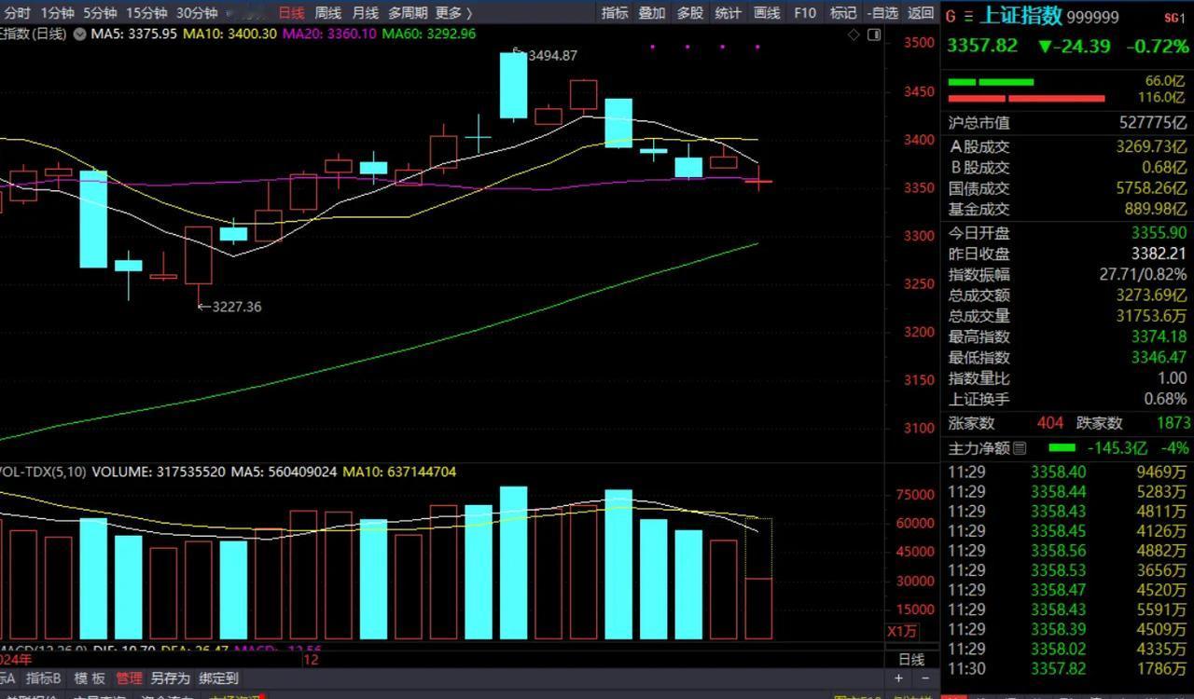Open the 统计 statistics tool
This screenshot has height=699, width=1194.
(x=728, y=13)
